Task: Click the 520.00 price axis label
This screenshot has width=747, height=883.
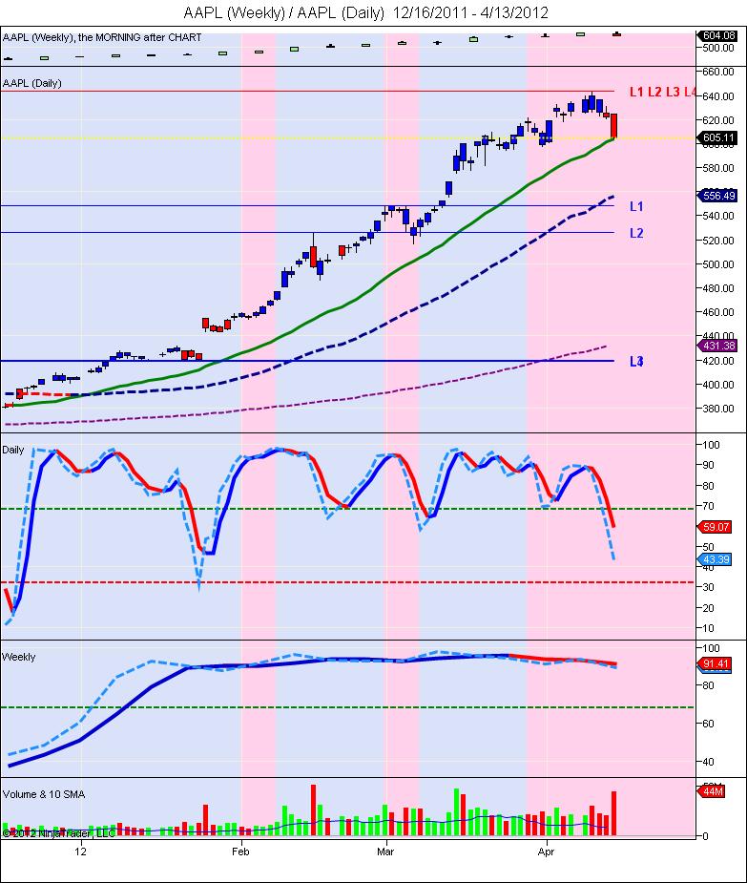Action: coord(718,241)
